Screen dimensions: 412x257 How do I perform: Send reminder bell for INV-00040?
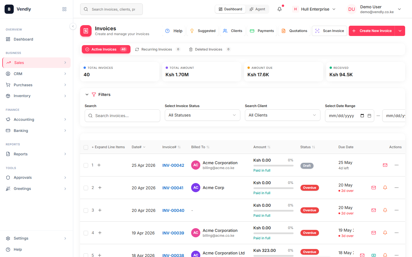point(385,210)
